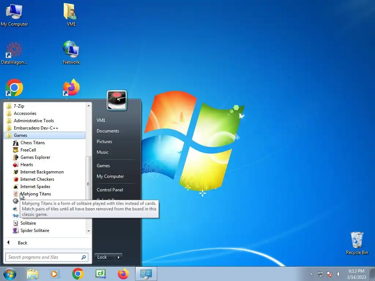Select VM1 folder desktop icon
The height and width of the screenshot is (281, 375).
click(x=71, y=14)
